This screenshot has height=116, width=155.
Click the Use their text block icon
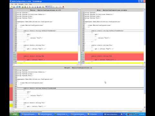point(33,7)
